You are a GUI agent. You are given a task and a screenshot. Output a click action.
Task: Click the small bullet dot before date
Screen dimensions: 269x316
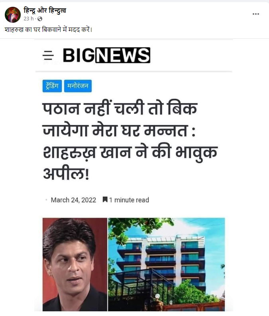(46, 200)
